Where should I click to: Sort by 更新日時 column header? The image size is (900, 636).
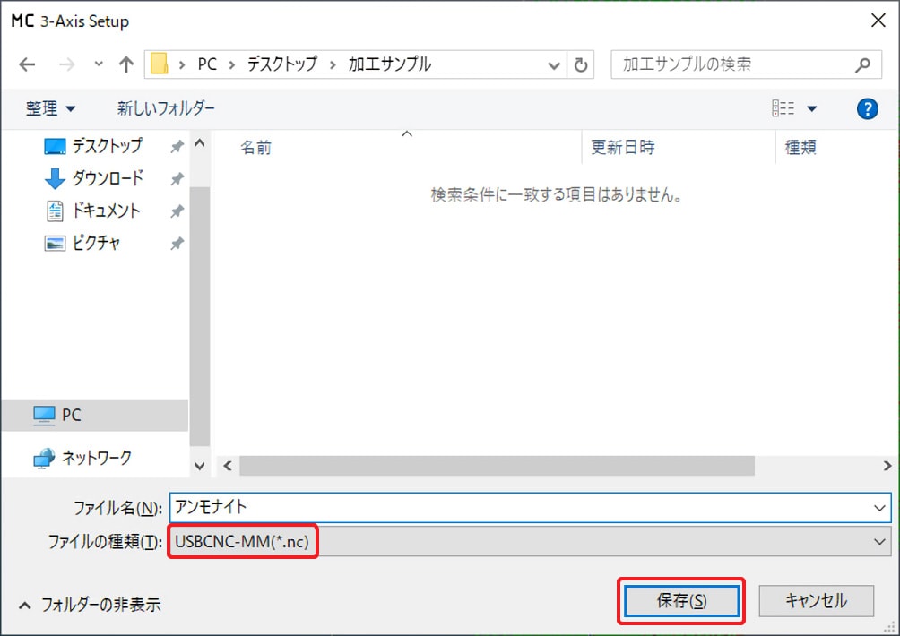point(622,148)
